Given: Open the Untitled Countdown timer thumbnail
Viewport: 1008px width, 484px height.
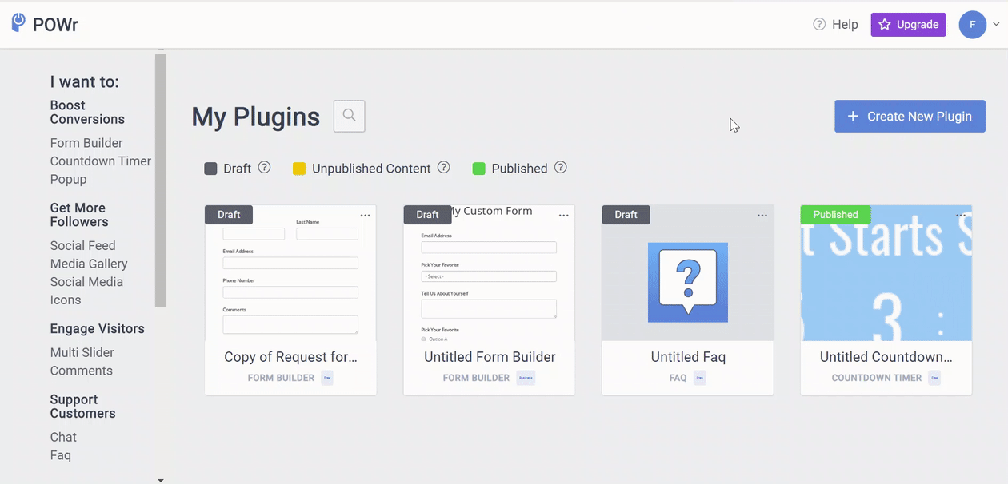Looking at the screenshot, I should pos(886,273).
